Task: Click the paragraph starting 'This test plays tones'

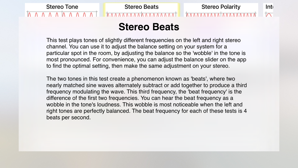Action: [146, 53]
